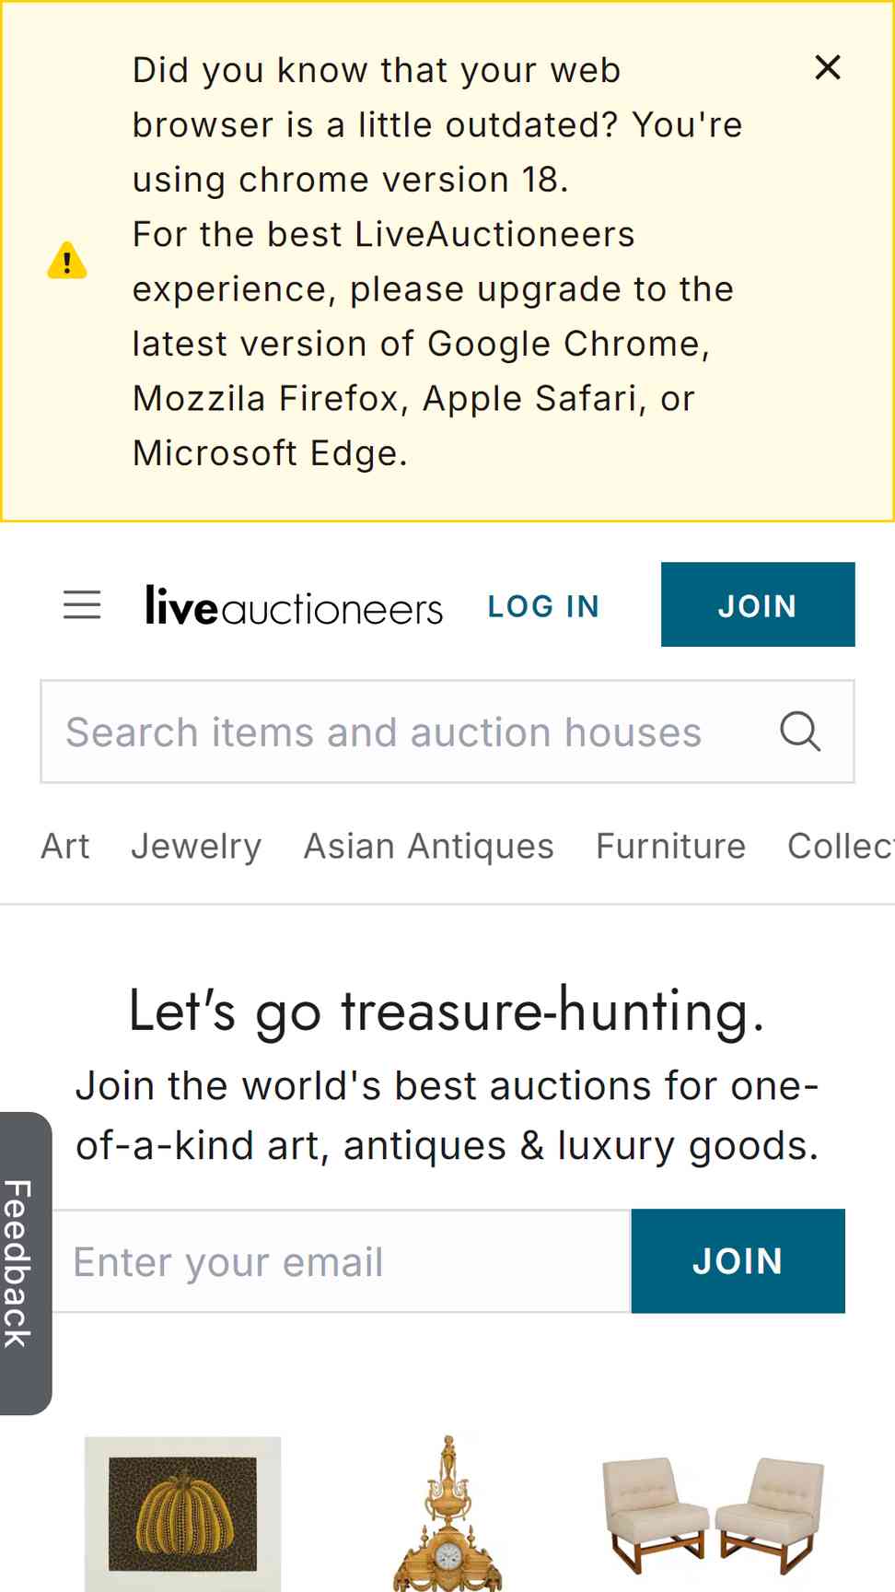
Task: Click the JOIN button in header
Action: point(758,604)
